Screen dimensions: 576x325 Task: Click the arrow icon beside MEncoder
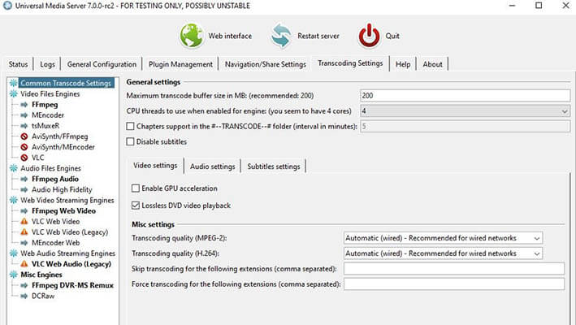tap(24, 115)
